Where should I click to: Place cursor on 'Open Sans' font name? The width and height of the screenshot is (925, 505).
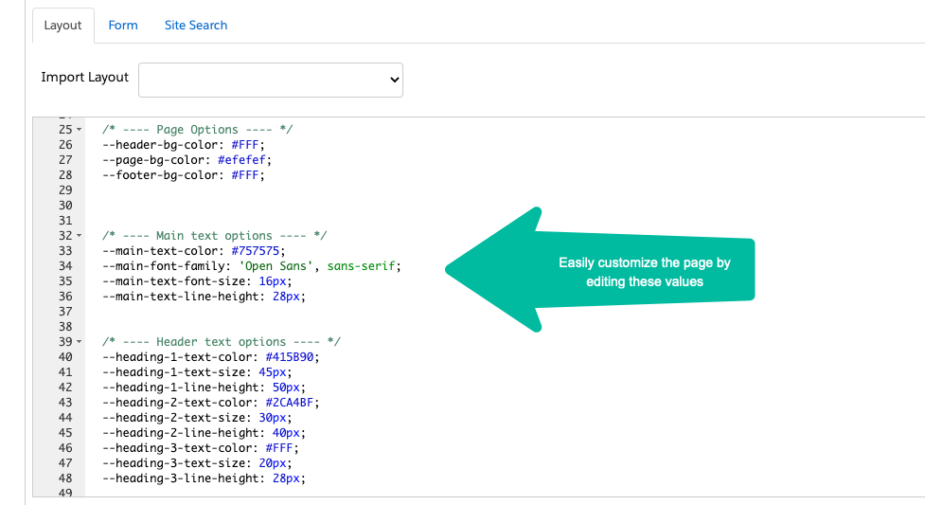pos(285,266)
